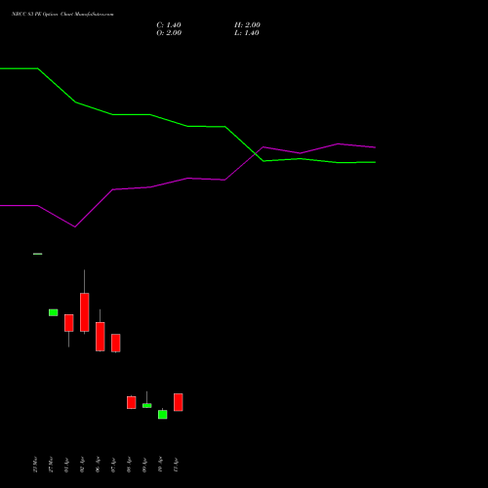This screenshot has height=488, width=488.
Task: Select the 23 Mar date label
Action: 35,465
